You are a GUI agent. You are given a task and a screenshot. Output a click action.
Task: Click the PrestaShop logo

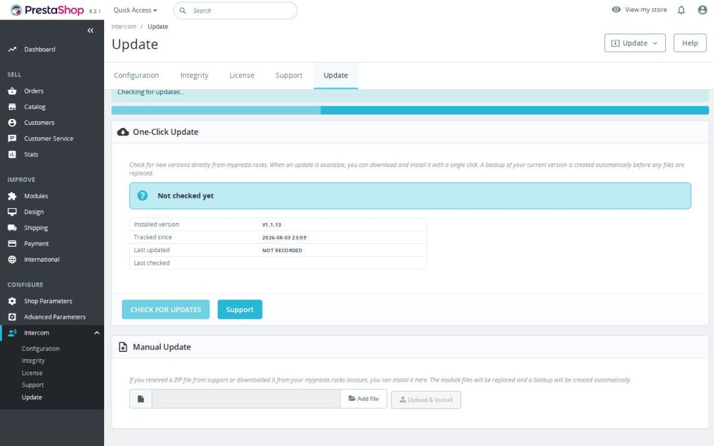[47, 10]
